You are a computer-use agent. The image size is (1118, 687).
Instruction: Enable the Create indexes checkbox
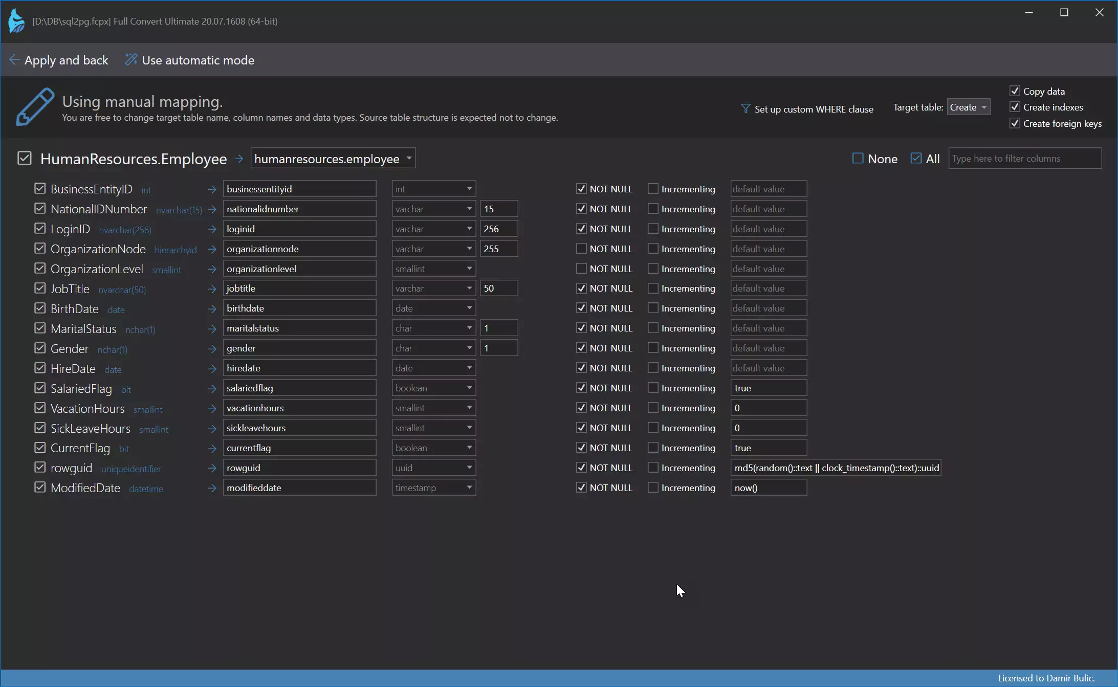pyautogui.click(x=1015, y=107)
